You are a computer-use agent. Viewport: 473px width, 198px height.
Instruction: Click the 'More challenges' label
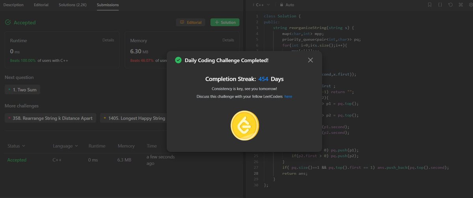(x=22, y=106)
